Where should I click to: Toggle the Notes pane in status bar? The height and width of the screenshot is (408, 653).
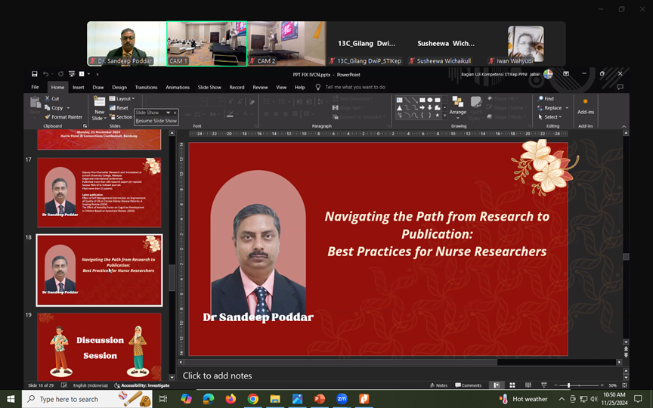click(438, 385)
